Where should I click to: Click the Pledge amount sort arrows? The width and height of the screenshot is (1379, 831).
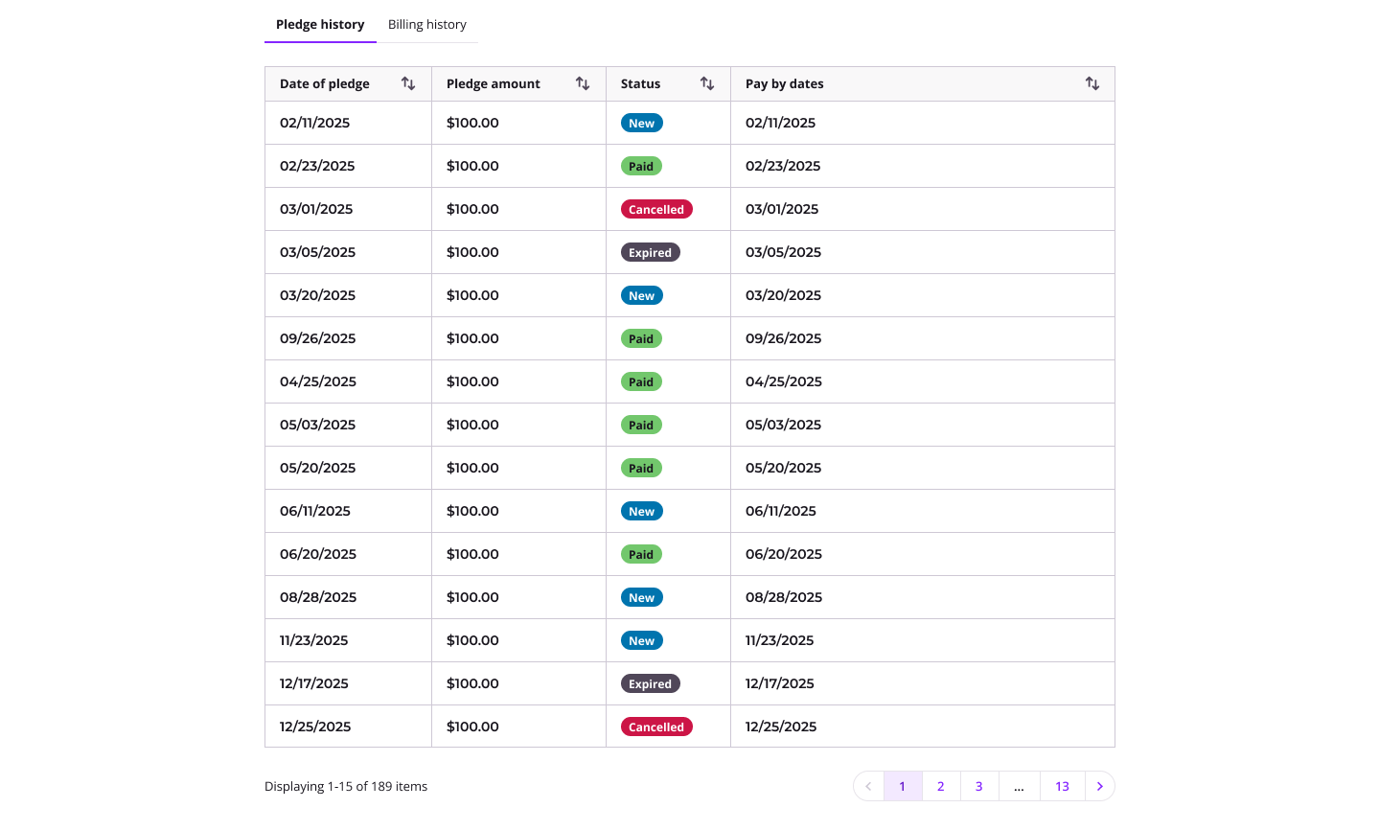[583, 84]
